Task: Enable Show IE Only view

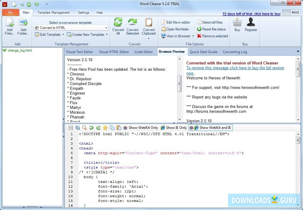Action: (x=174, y=128)
